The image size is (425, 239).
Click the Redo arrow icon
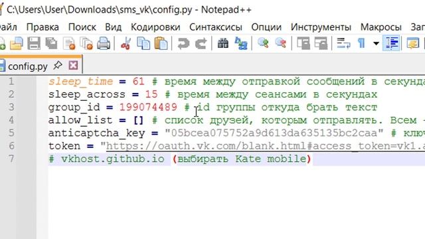point(201,43)
